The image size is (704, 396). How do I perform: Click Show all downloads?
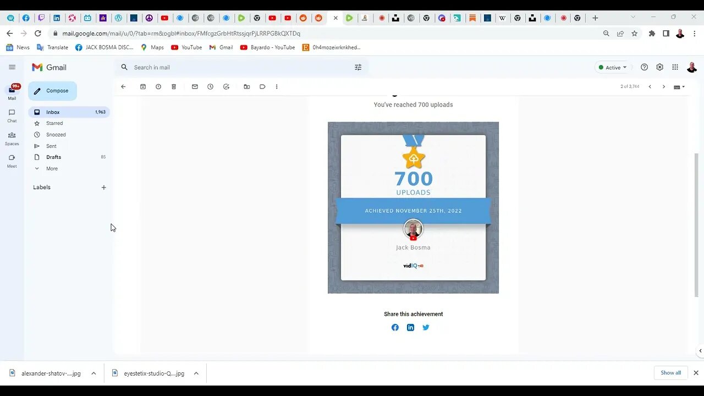pos(670,373)
